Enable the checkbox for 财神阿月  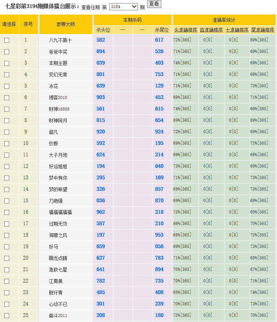click(7, 120)
